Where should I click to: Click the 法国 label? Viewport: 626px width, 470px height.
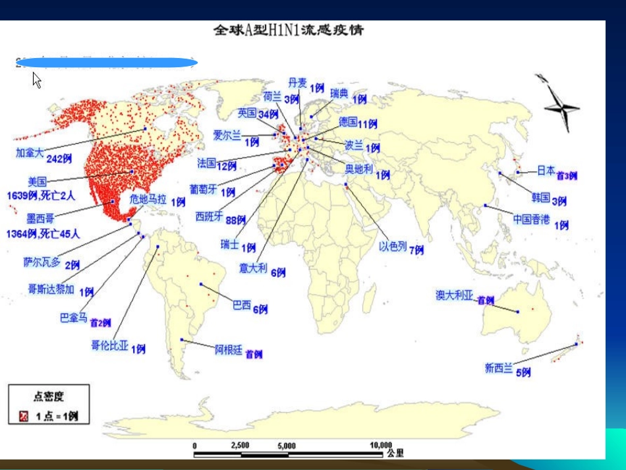(207, 163)
